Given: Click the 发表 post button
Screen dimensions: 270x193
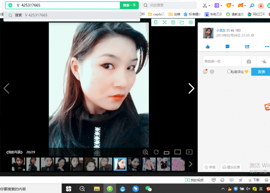Looking at the screenshot, I should (x=261, y=72).
